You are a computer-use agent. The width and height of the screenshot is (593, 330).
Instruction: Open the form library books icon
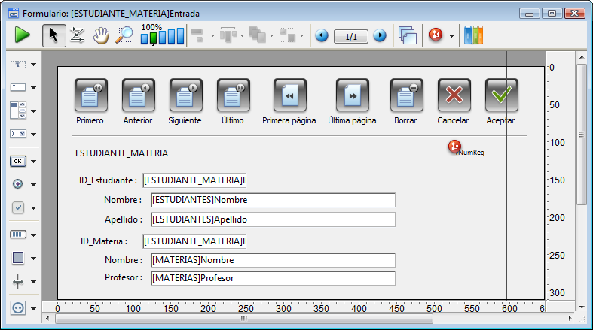point(473,35)
